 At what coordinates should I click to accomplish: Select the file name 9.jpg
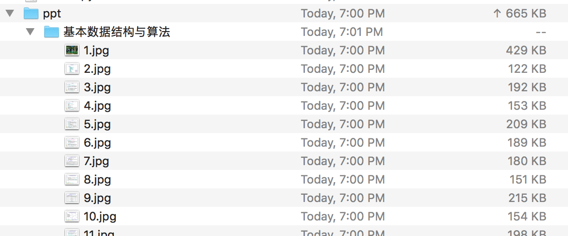pyautogui.click(x=97, y=198)
